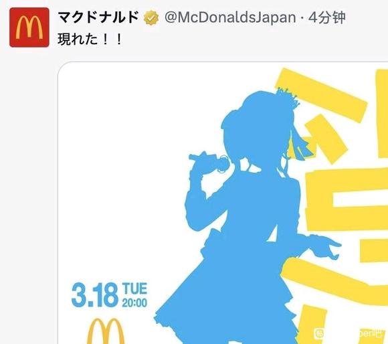This screenshot has height=344, width=388.
Task: Click the microphone in the blue silhouette
Action: click(209, 161)
